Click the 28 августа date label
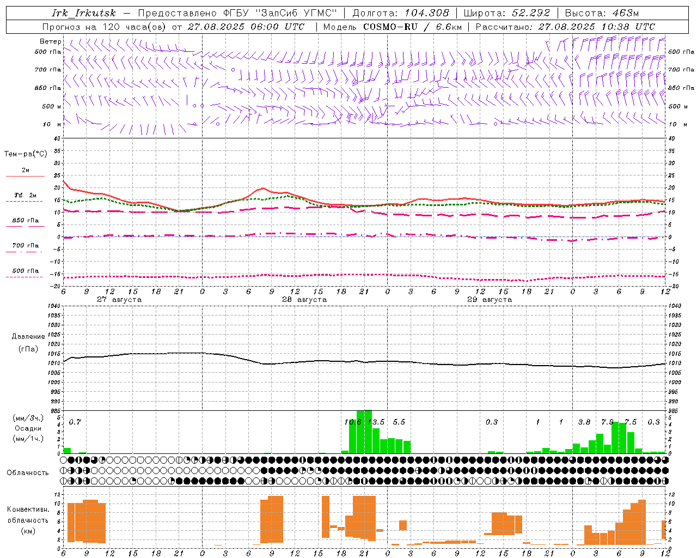The height and width of the screenshot is (558, 697). [304, 300]
